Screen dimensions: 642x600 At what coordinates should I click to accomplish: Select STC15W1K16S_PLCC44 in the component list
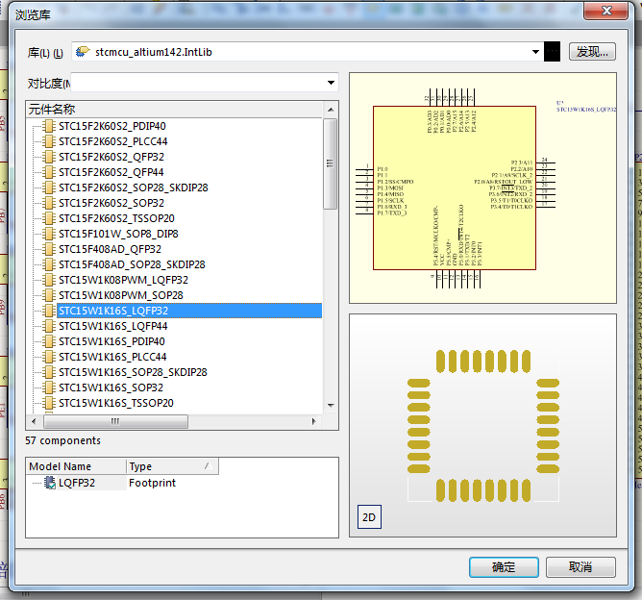[x=112, y=357]
